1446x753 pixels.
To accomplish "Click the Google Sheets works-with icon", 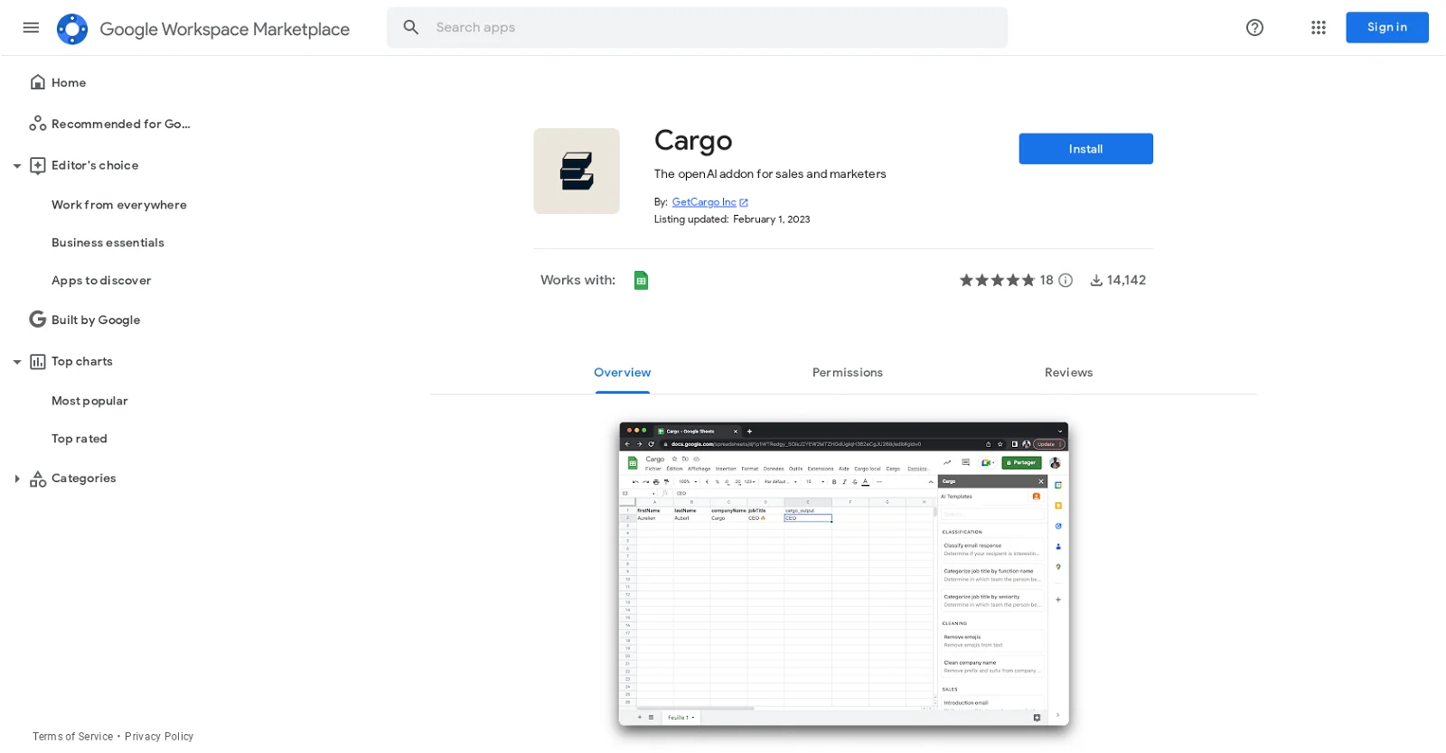I will click(641, 281).
